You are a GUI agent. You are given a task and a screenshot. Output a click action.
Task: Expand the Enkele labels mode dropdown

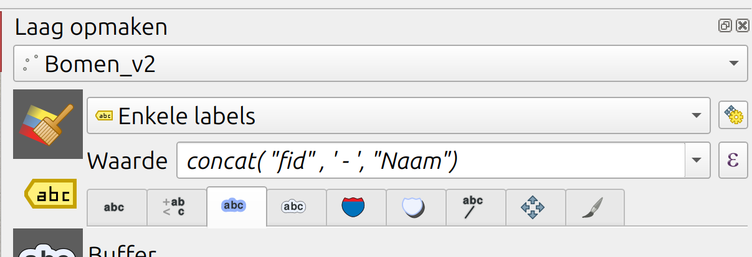pos(697,115)
